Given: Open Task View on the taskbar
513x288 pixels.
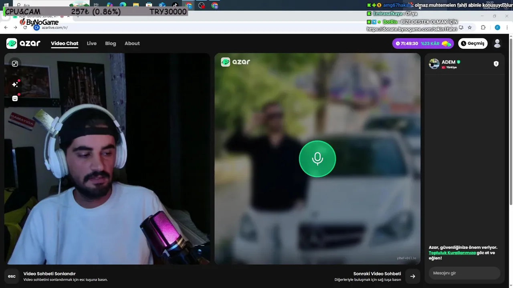Looking at the screenshot, I should coord(96,5).
